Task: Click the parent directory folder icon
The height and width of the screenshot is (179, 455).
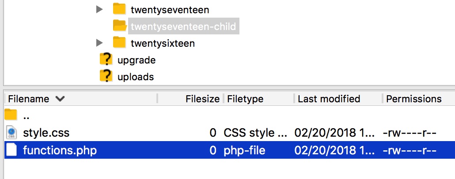Action: (x=11, y=116)
